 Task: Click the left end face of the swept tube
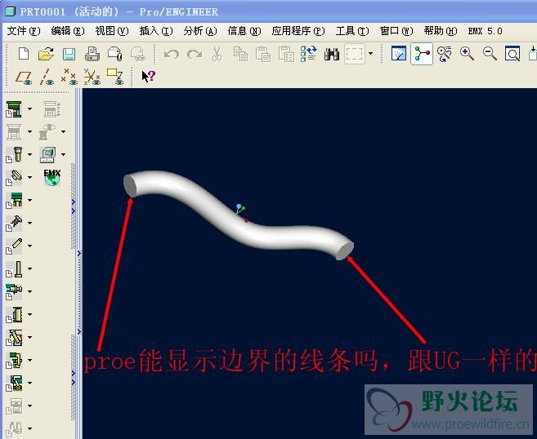click(x=130, y=185)
